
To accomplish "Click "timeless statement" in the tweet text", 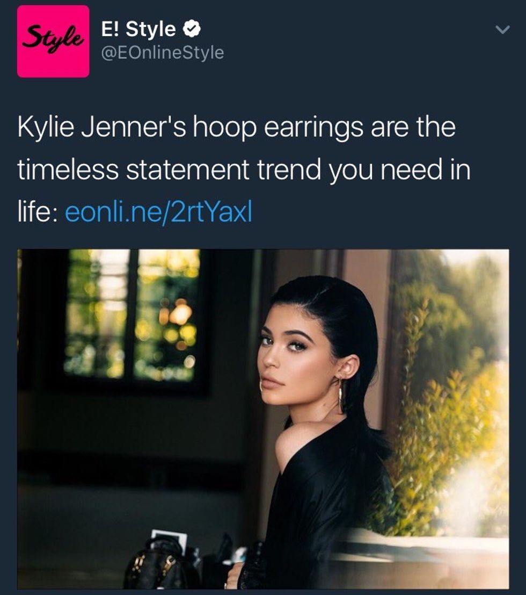I will pos(133,169).
